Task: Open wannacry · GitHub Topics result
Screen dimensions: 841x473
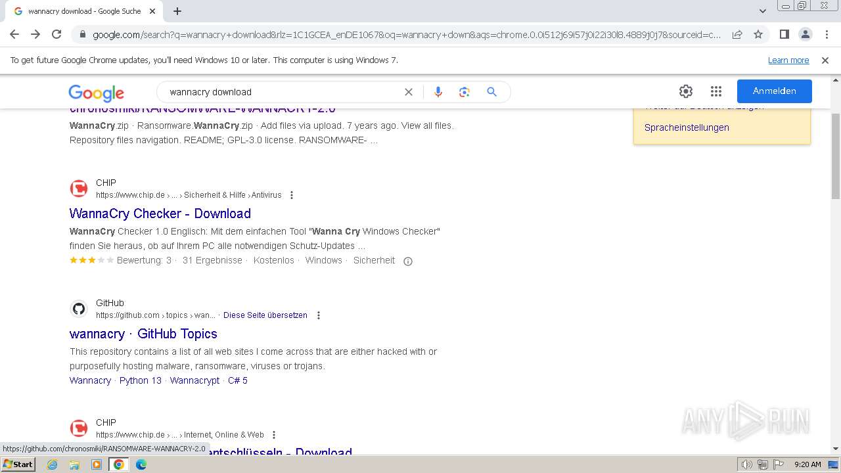Action: click(143, 334)
